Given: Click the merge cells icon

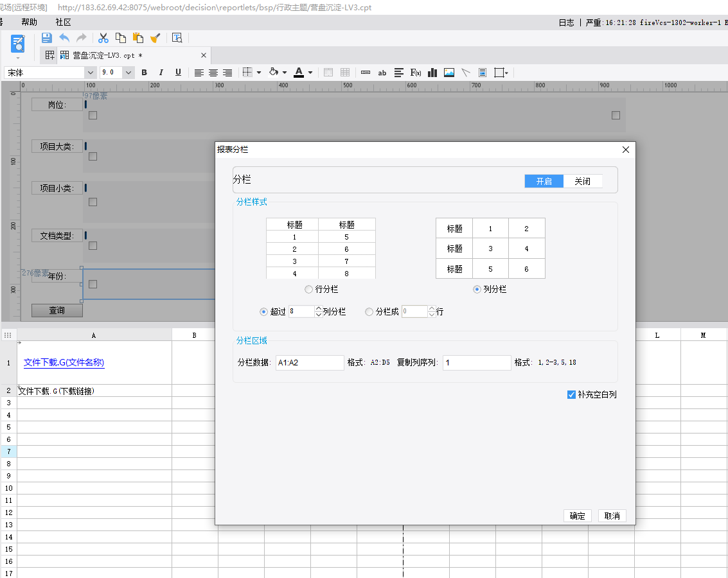Looking at the screenshot, I should coord(328,73).
